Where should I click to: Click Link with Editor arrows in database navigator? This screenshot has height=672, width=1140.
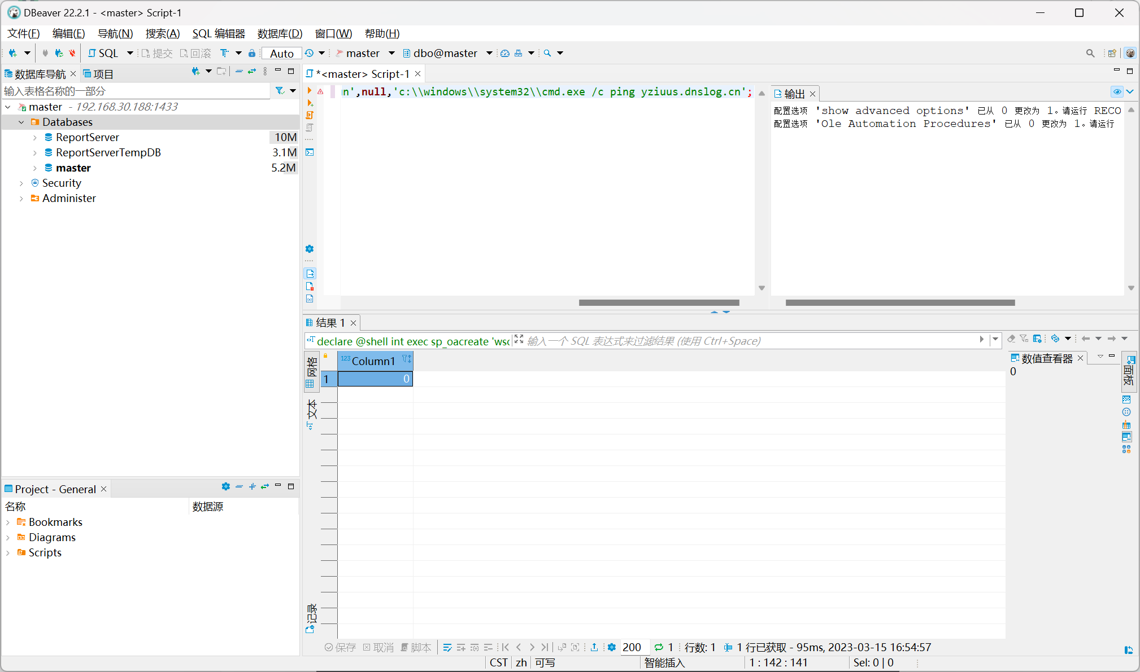point(252,72)
